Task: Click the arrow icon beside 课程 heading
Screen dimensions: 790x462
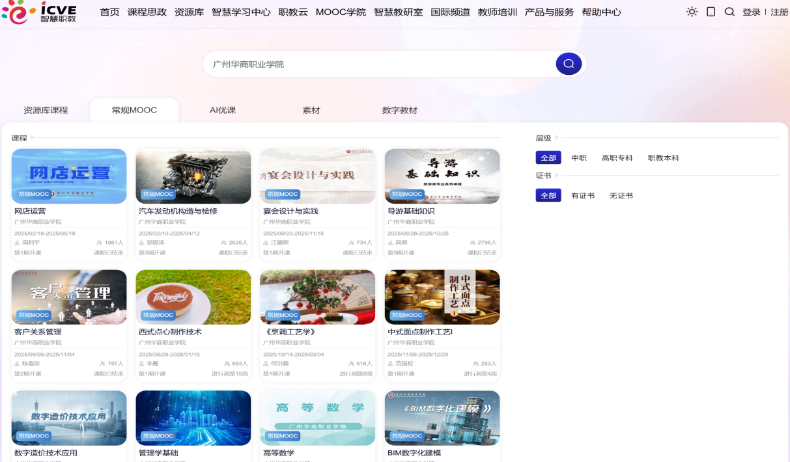Action: 33,138
